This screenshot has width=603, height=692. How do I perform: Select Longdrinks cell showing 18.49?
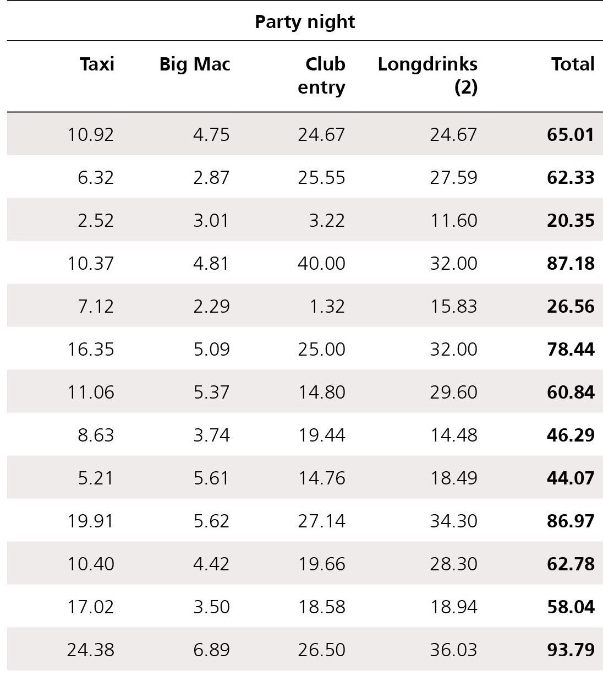click(453, 478)
